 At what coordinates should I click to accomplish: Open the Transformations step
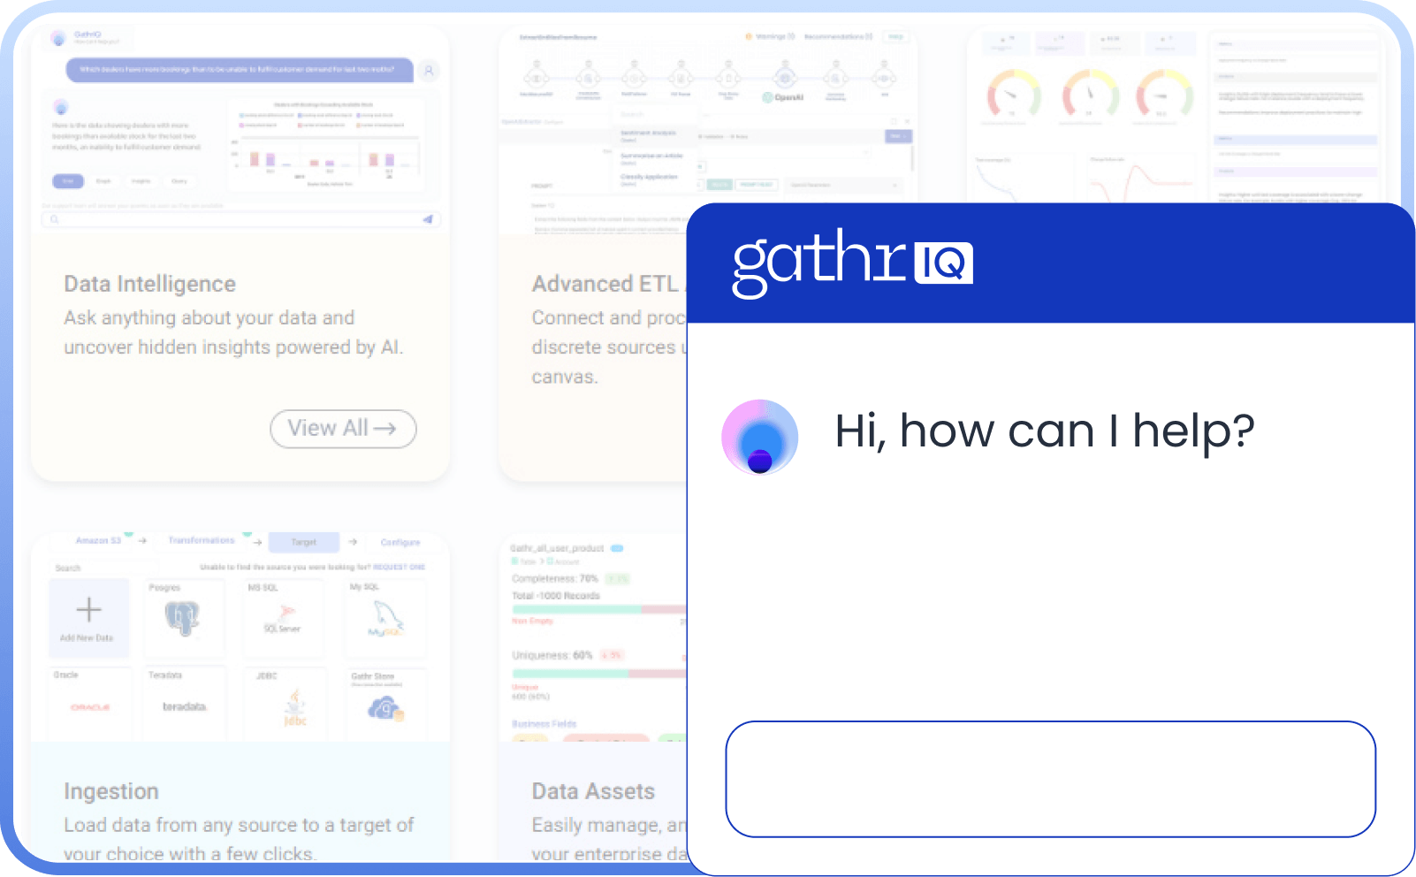point(202,540)
